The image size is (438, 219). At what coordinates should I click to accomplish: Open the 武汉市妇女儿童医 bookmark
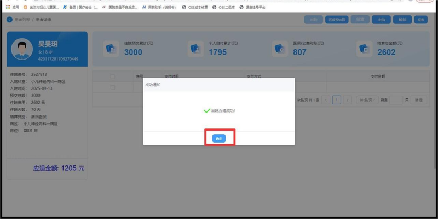pos(41,7)
